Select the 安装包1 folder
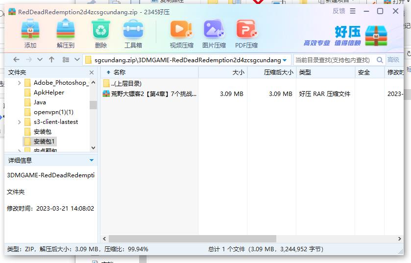 point(39,142)
